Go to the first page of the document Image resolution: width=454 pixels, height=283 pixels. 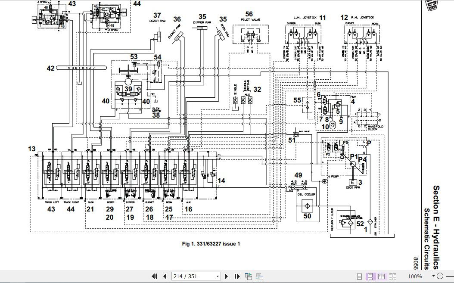pos(155,276)
